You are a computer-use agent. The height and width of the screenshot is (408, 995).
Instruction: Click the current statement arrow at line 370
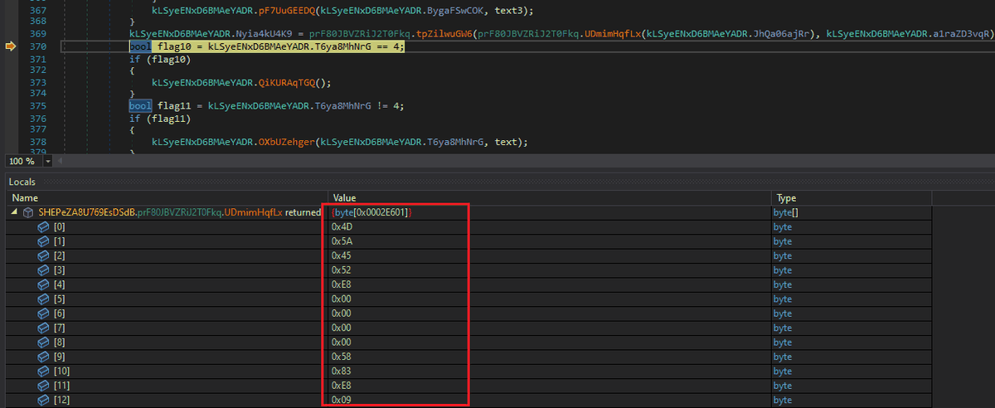coord(11,46)
